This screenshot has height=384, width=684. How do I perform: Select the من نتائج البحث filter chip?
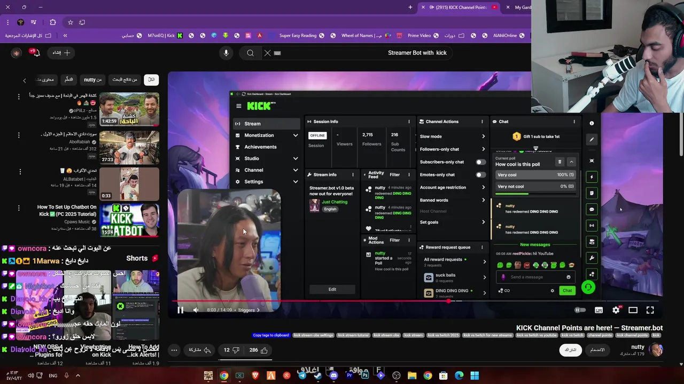point(125,79)
